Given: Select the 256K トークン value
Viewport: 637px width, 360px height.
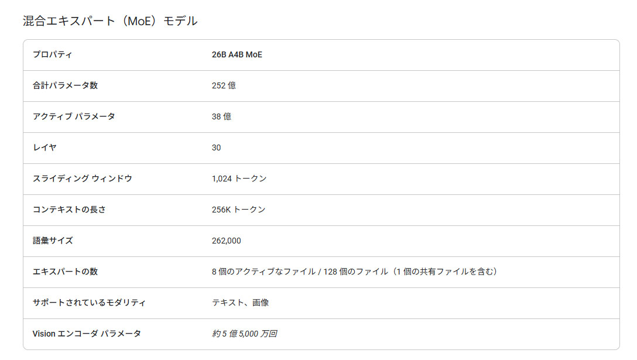Looking at the screenshot, I should pos(238,210).
